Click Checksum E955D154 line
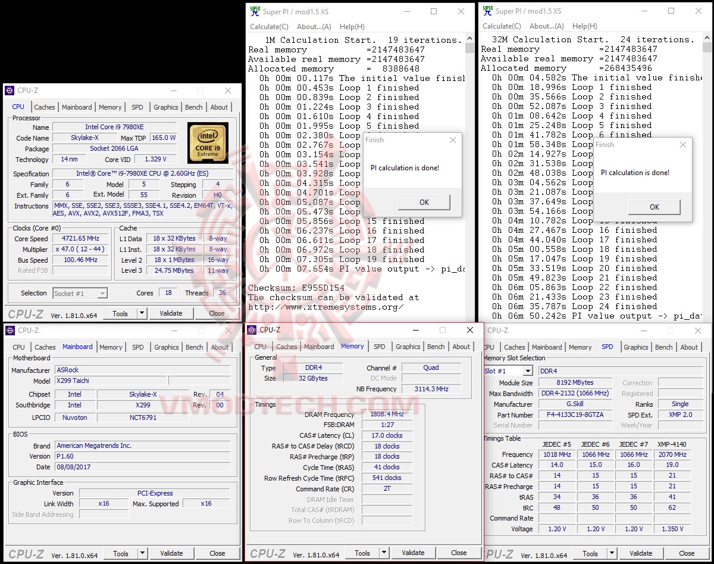 pos(296,288)
